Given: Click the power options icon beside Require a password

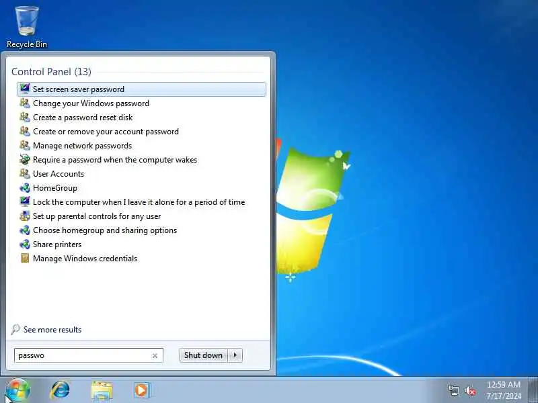Looking at the screenshot, I should click(25, 159).
